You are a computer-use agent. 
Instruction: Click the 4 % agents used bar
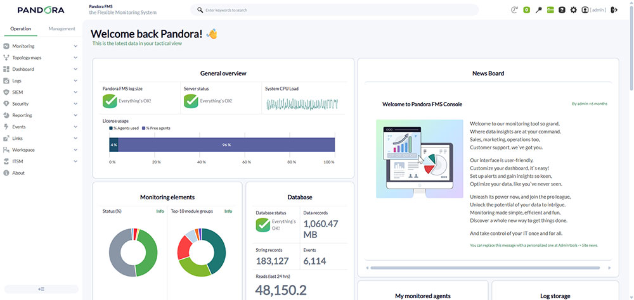point(113,144)
